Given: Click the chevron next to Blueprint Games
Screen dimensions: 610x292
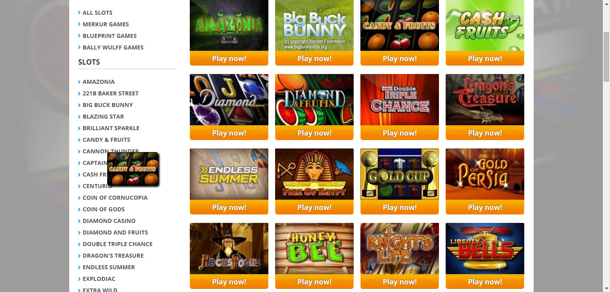Looking at the screenshot, I should 79,36.
